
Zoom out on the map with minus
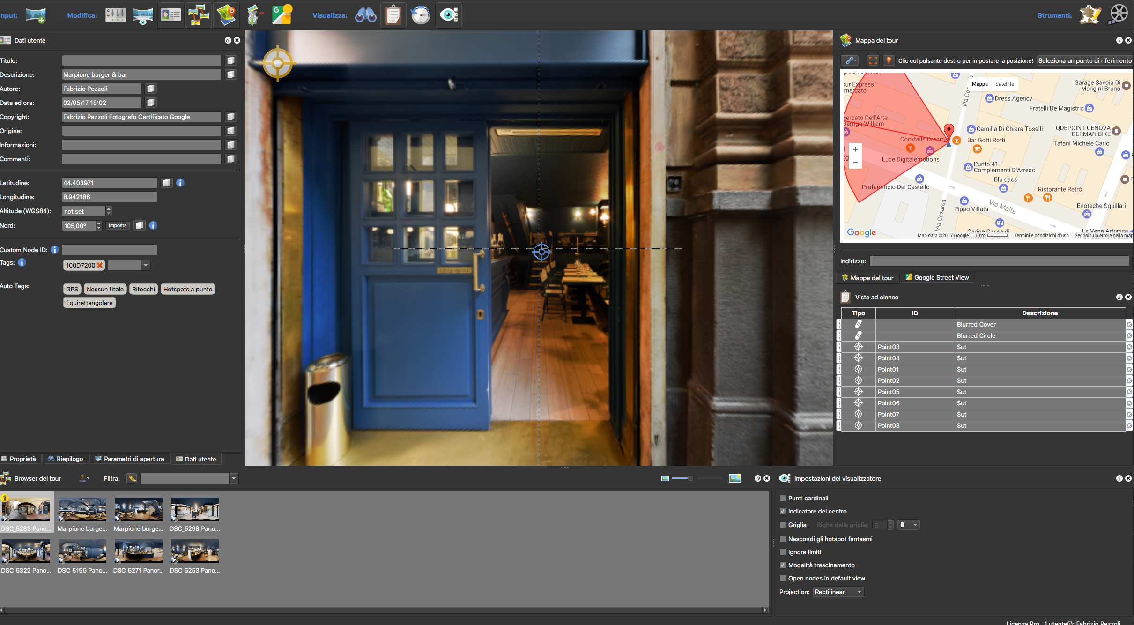[x=855, y=162]
